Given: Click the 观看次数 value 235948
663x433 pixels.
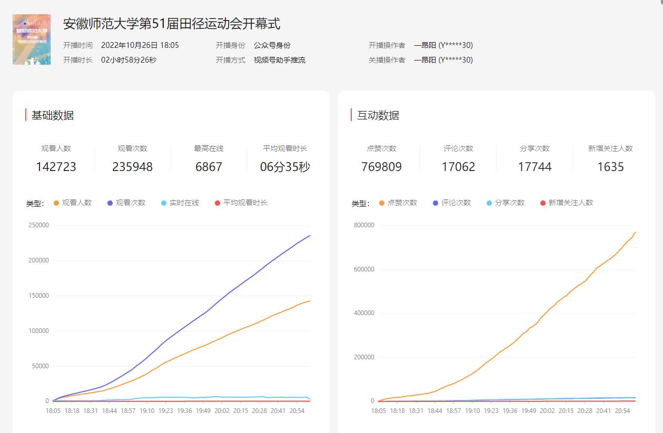Looking at the screenshot, I should coord(132,167).
